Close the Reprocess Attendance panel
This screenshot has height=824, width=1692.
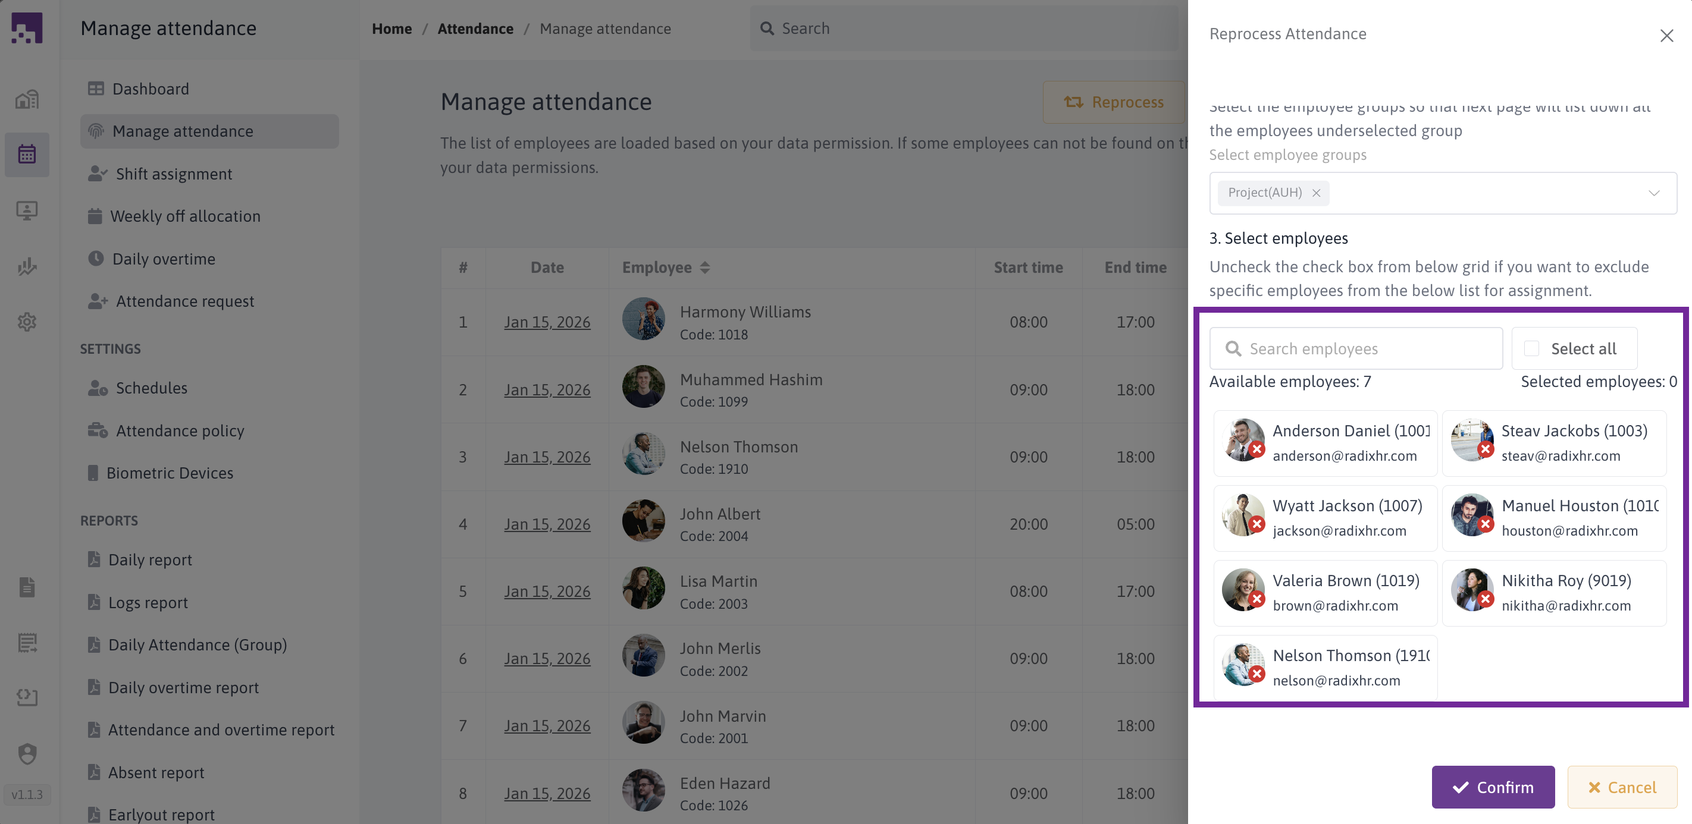(x=1666, y=36)
